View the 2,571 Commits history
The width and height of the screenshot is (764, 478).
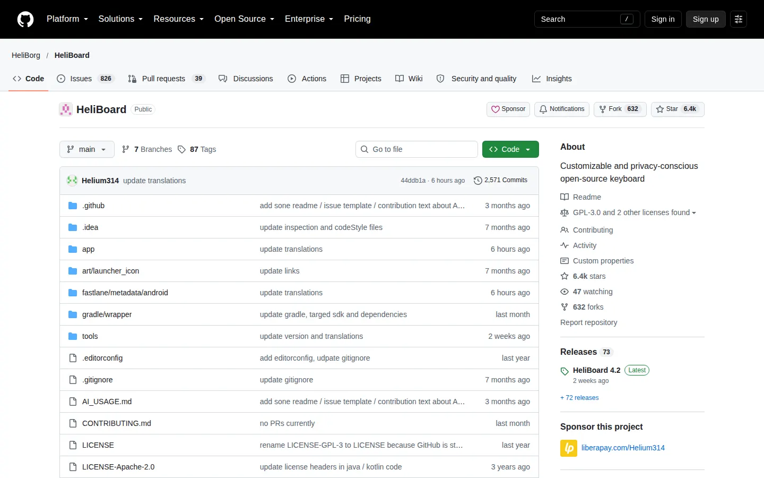[x=500, y=181]
